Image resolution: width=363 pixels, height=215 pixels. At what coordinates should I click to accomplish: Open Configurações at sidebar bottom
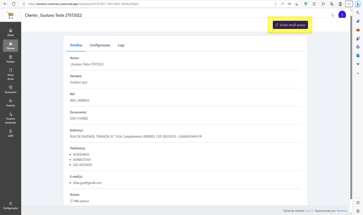11,205
